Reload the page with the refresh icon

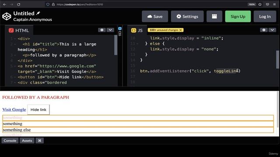[18, 4]
